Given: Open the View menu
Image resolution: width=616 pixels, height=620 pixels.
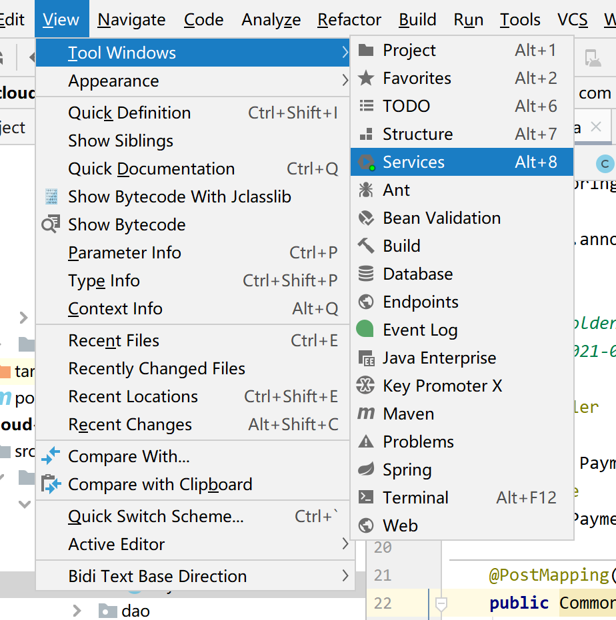Looking at the screenshot, I should click(x=61, y=19).
